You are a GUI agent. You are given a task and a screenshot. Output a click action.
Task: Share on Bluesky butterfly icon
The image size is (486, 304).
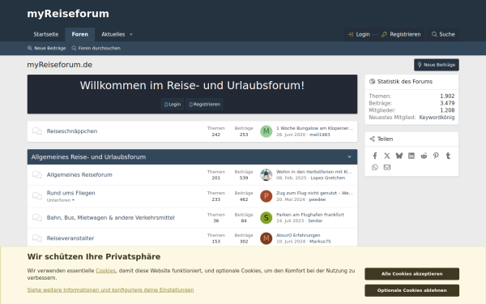point(399,156)
